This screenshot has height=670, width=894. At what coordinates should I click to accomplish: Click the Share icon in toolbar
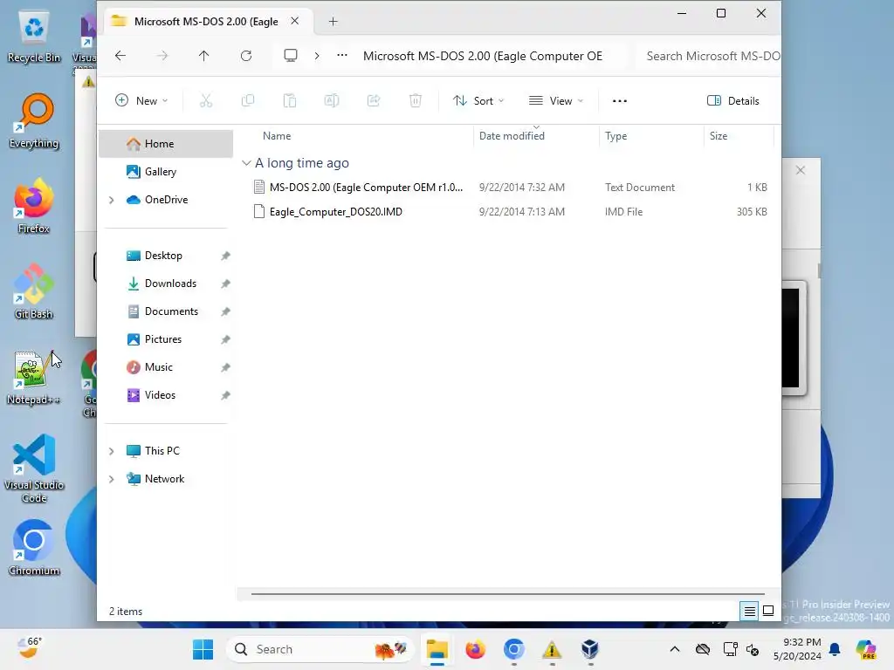click(374, 101)
